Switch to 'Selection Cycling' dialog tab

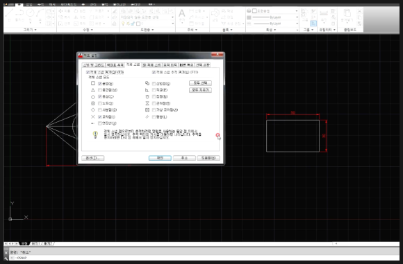(203, 65)
